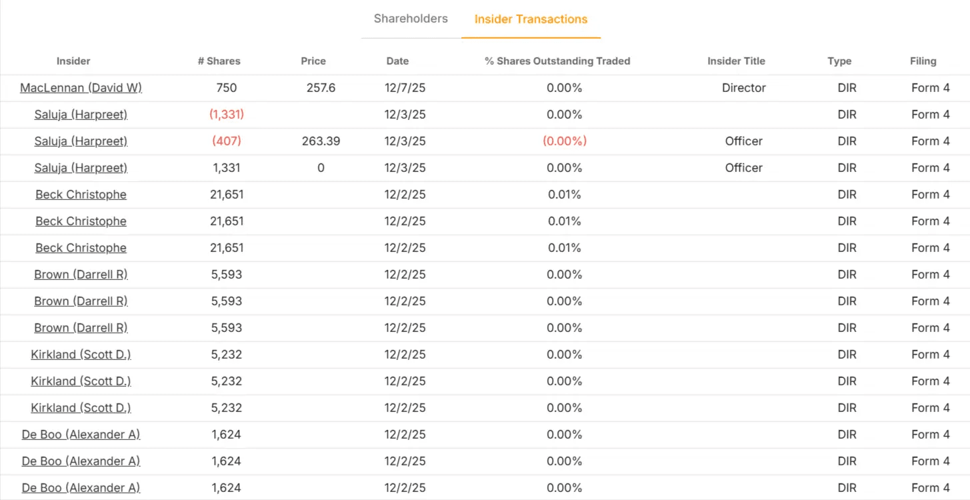Open Form 4 filing in MacLennan row
Image resolution: width=970 pixels, height=500 pixels.
pos(930,88)
